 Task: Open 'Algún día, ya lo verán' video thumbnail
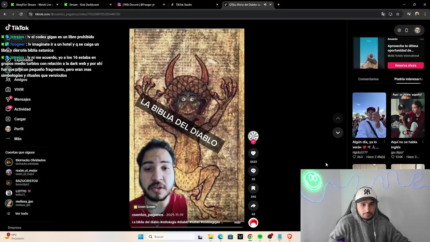[x=369, y=115]
